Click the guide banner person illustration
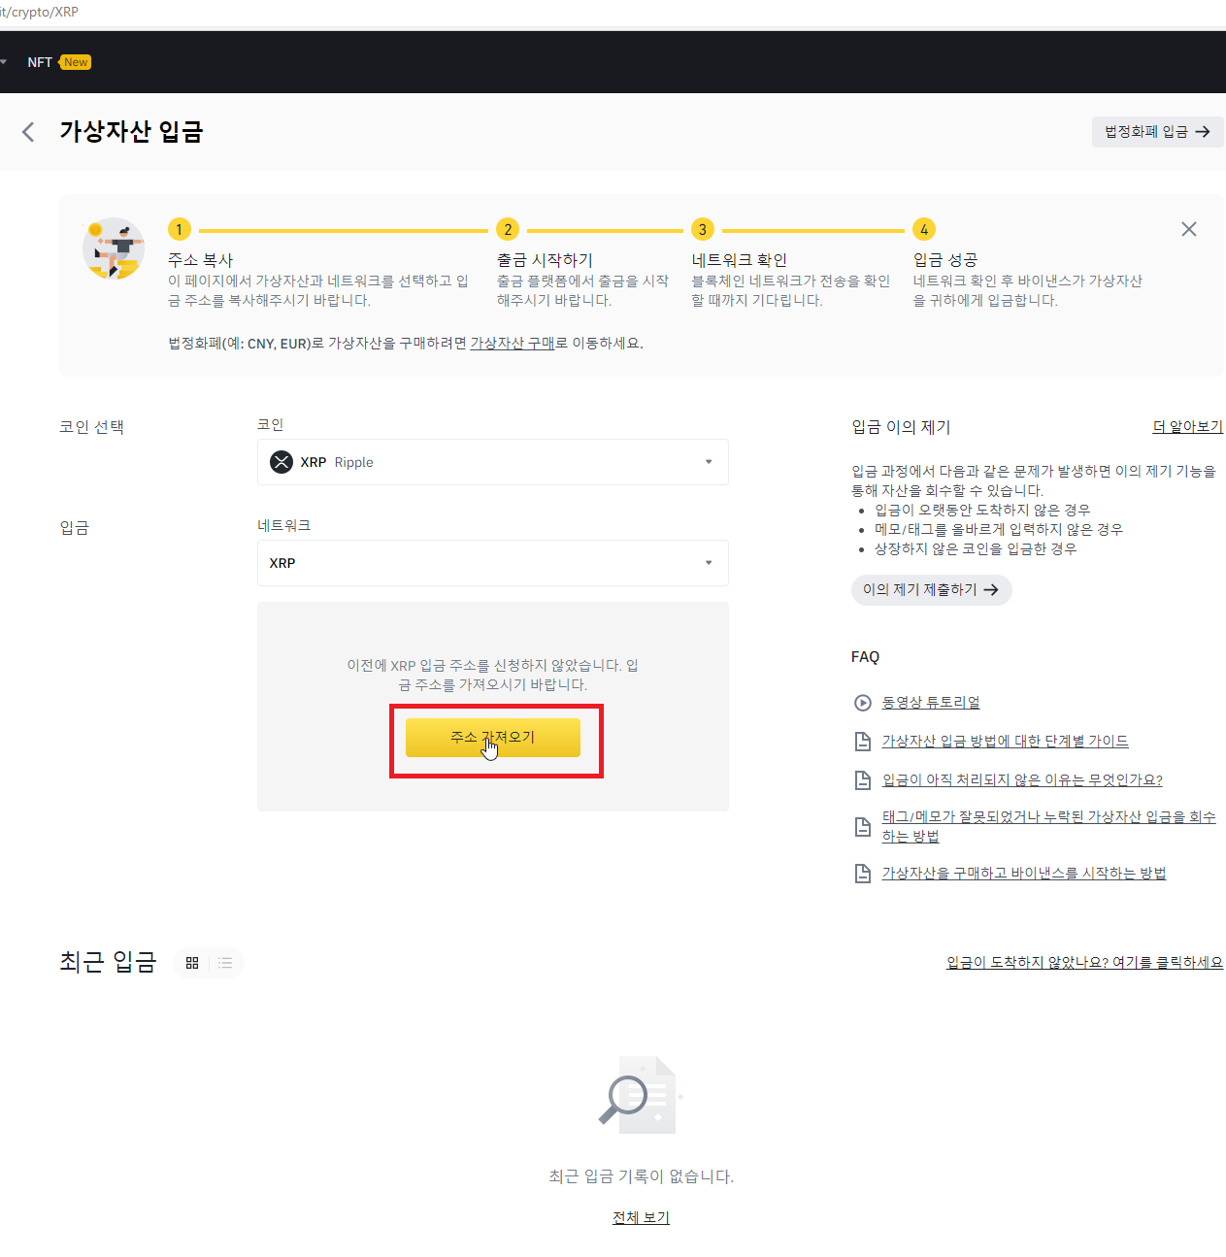The width and height of the screenshot is (1226, 1257). click(x=114, y=248)
